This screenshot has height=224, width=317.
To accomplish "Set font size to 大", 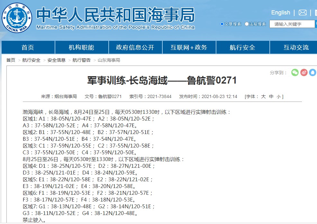I will [263, 96].
